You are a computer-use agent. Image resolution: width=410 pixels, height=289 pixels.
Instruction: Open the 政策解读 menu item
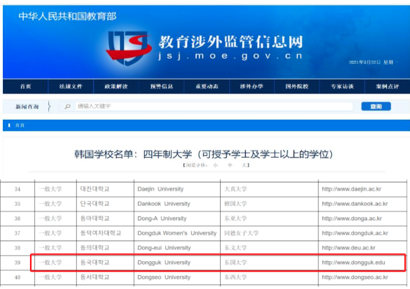coord(116,86)
